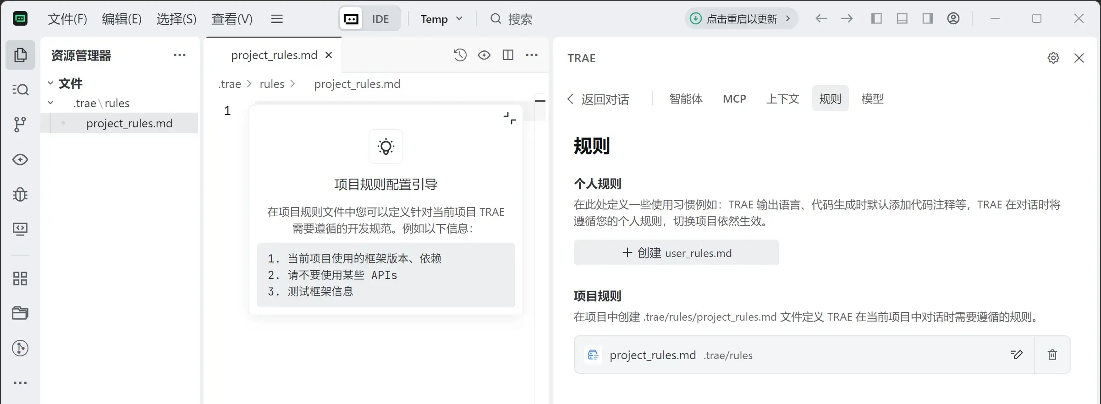
Task: Close the TRAE side panel
Action: pyautogui.click(x=1079, y=58)
